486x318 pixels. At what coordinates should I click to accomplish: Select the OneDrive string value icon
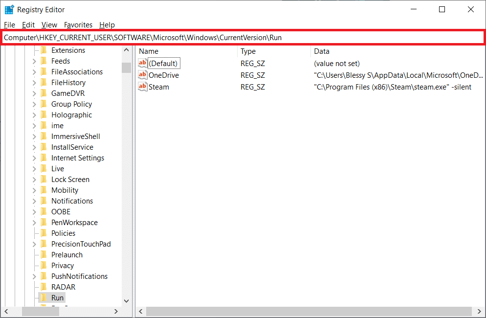pyautogui.click(x=143, y=75)
